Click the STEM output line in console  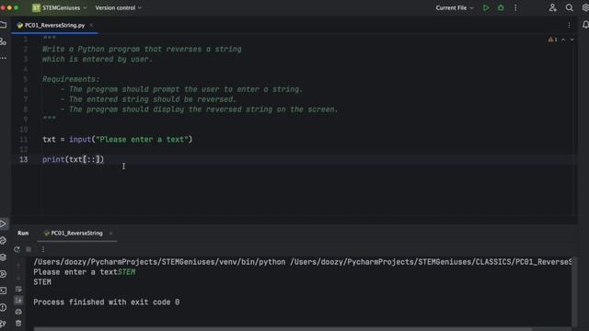click(42, 282)
